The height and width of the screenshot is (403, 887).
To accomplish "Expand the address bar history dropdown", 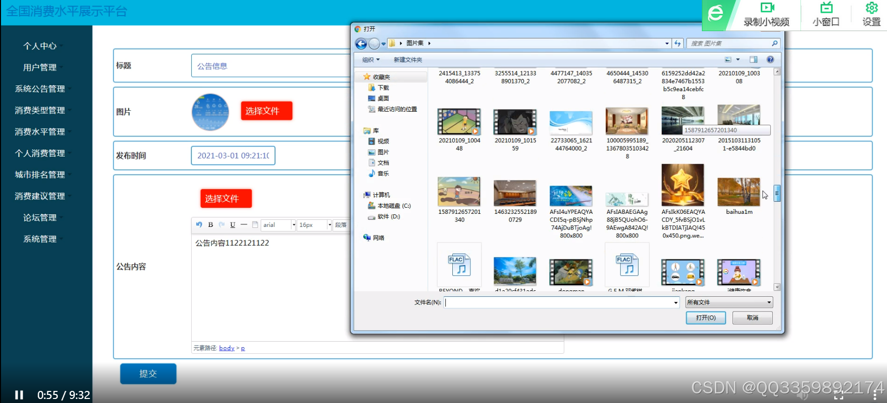I will pos(667,44).
